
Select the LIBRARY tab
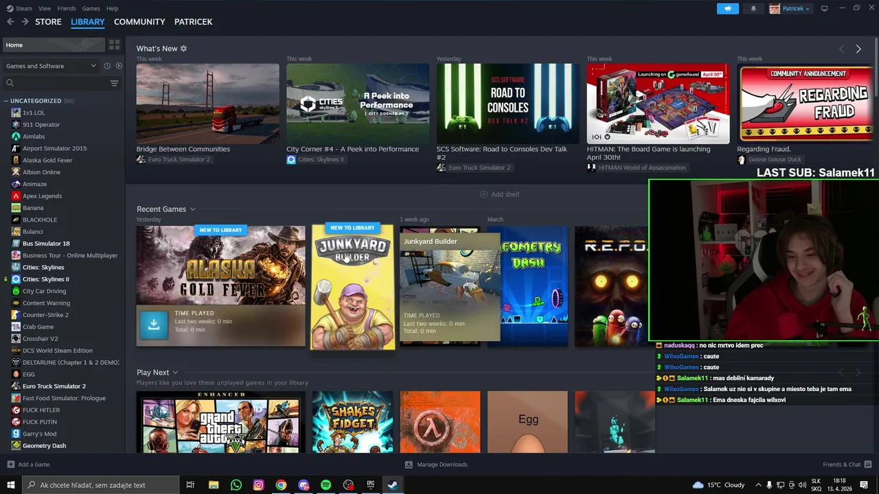click(x=88, y=22)
